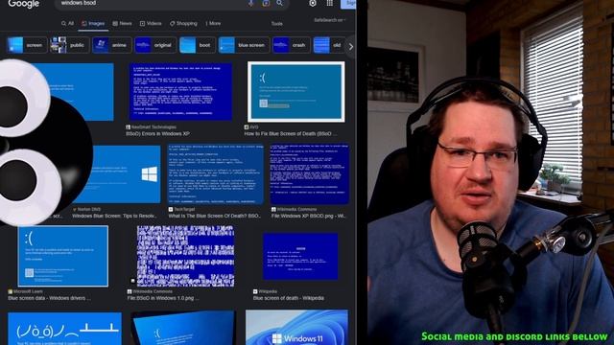This screenshot has height=345, width=614.
Task: Select the 'old' filter chip
Action: coord(329,45)
